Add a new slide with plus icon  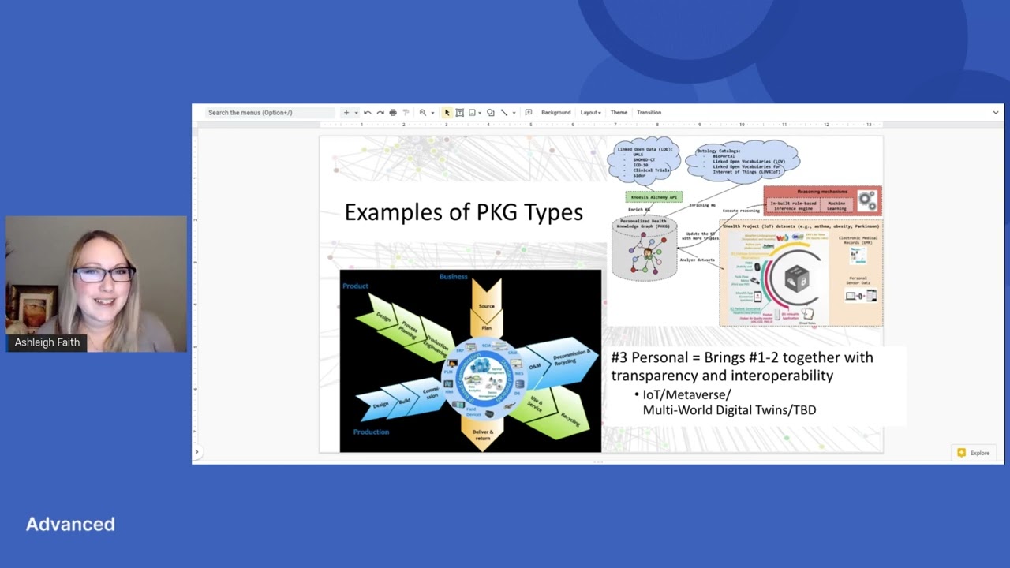[x=346, y=113]
